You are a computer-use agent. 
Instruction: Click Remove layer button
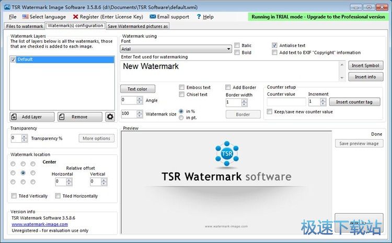pos(80,117)
